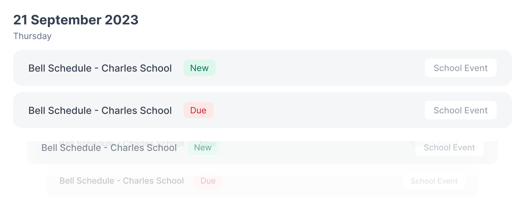Image resolution: width=525 pixels, height=208 pixels.
Task: Click empty row space right of the front Due badge
Action: click(x=319, y=110)
